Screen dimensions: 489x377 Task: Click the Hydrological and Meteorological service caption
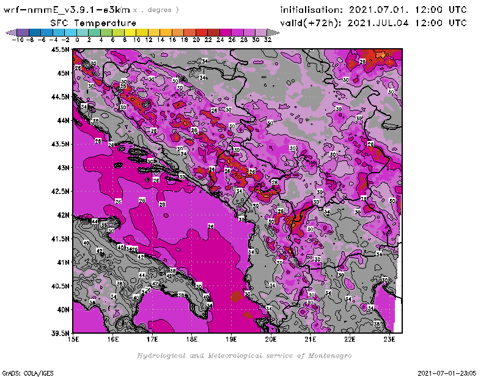244,355
